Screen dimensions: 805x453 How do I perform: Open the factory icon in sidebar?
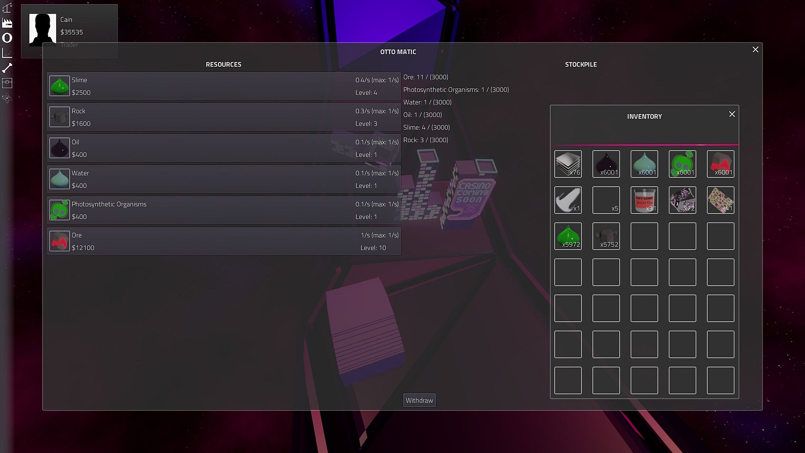(7, 23)
